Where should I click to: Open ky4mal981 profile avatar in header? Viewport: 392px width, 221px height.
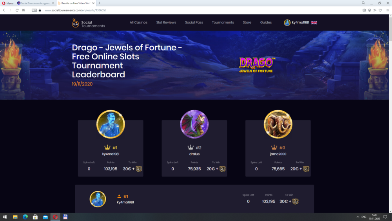click(287, 22)
